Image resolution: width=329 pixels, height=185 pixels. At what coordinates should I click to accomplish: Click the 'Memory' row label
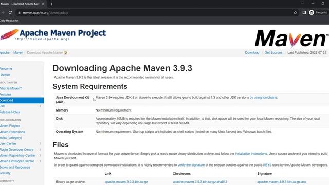[x=62, y=110]
